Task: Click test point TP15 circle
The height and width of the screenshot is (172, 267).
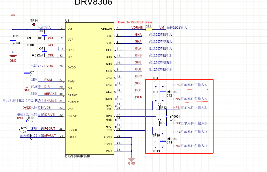Action: (156, 129)
